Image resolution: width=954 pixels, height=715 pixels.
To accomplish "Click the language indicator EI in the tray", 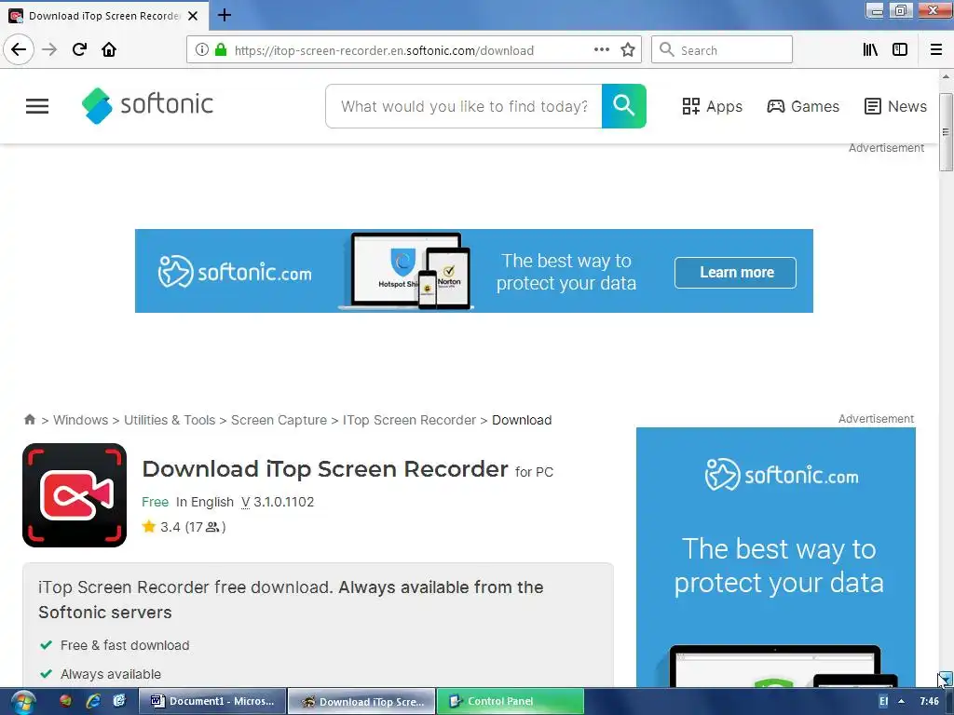I will [883, 701].
